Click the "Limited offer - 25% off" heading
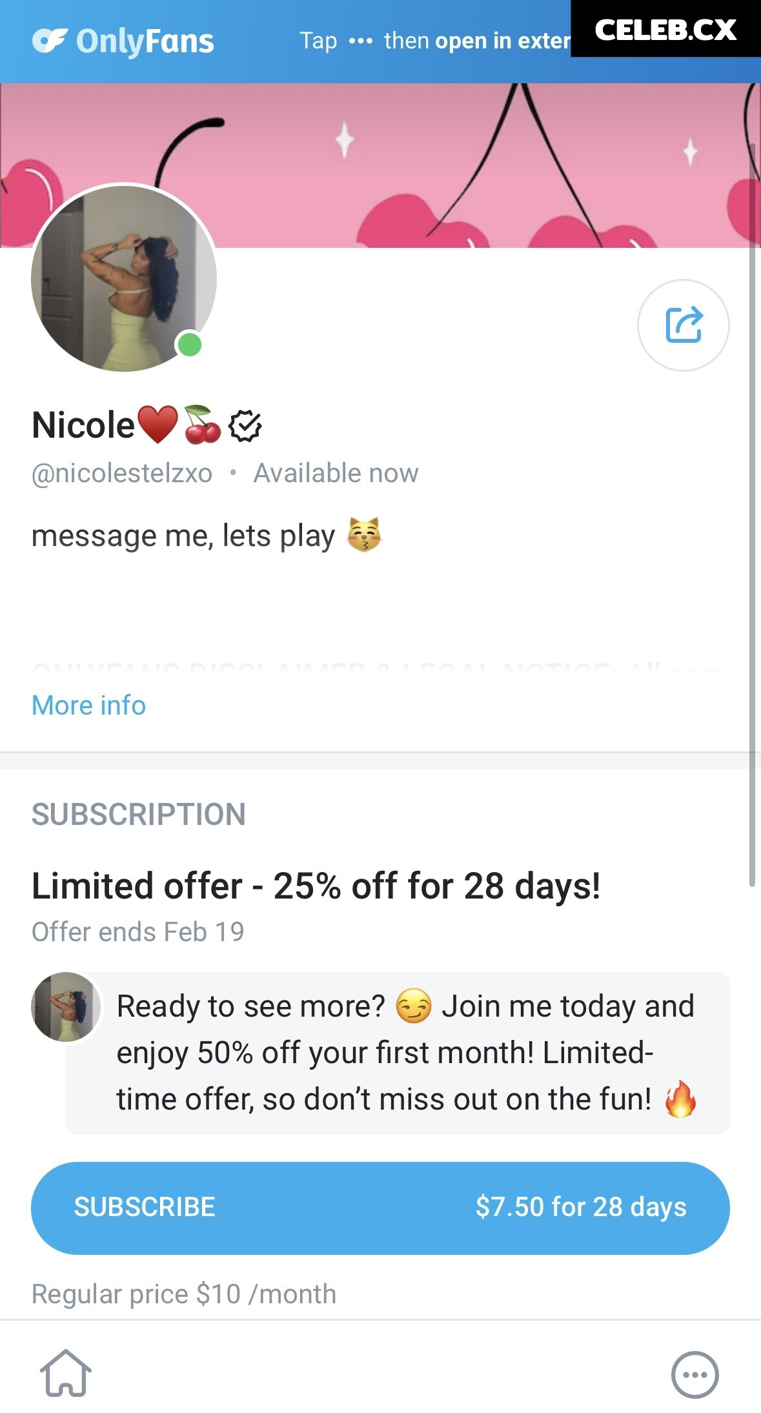The image size is (761, 1413). (x=316, y=886)
